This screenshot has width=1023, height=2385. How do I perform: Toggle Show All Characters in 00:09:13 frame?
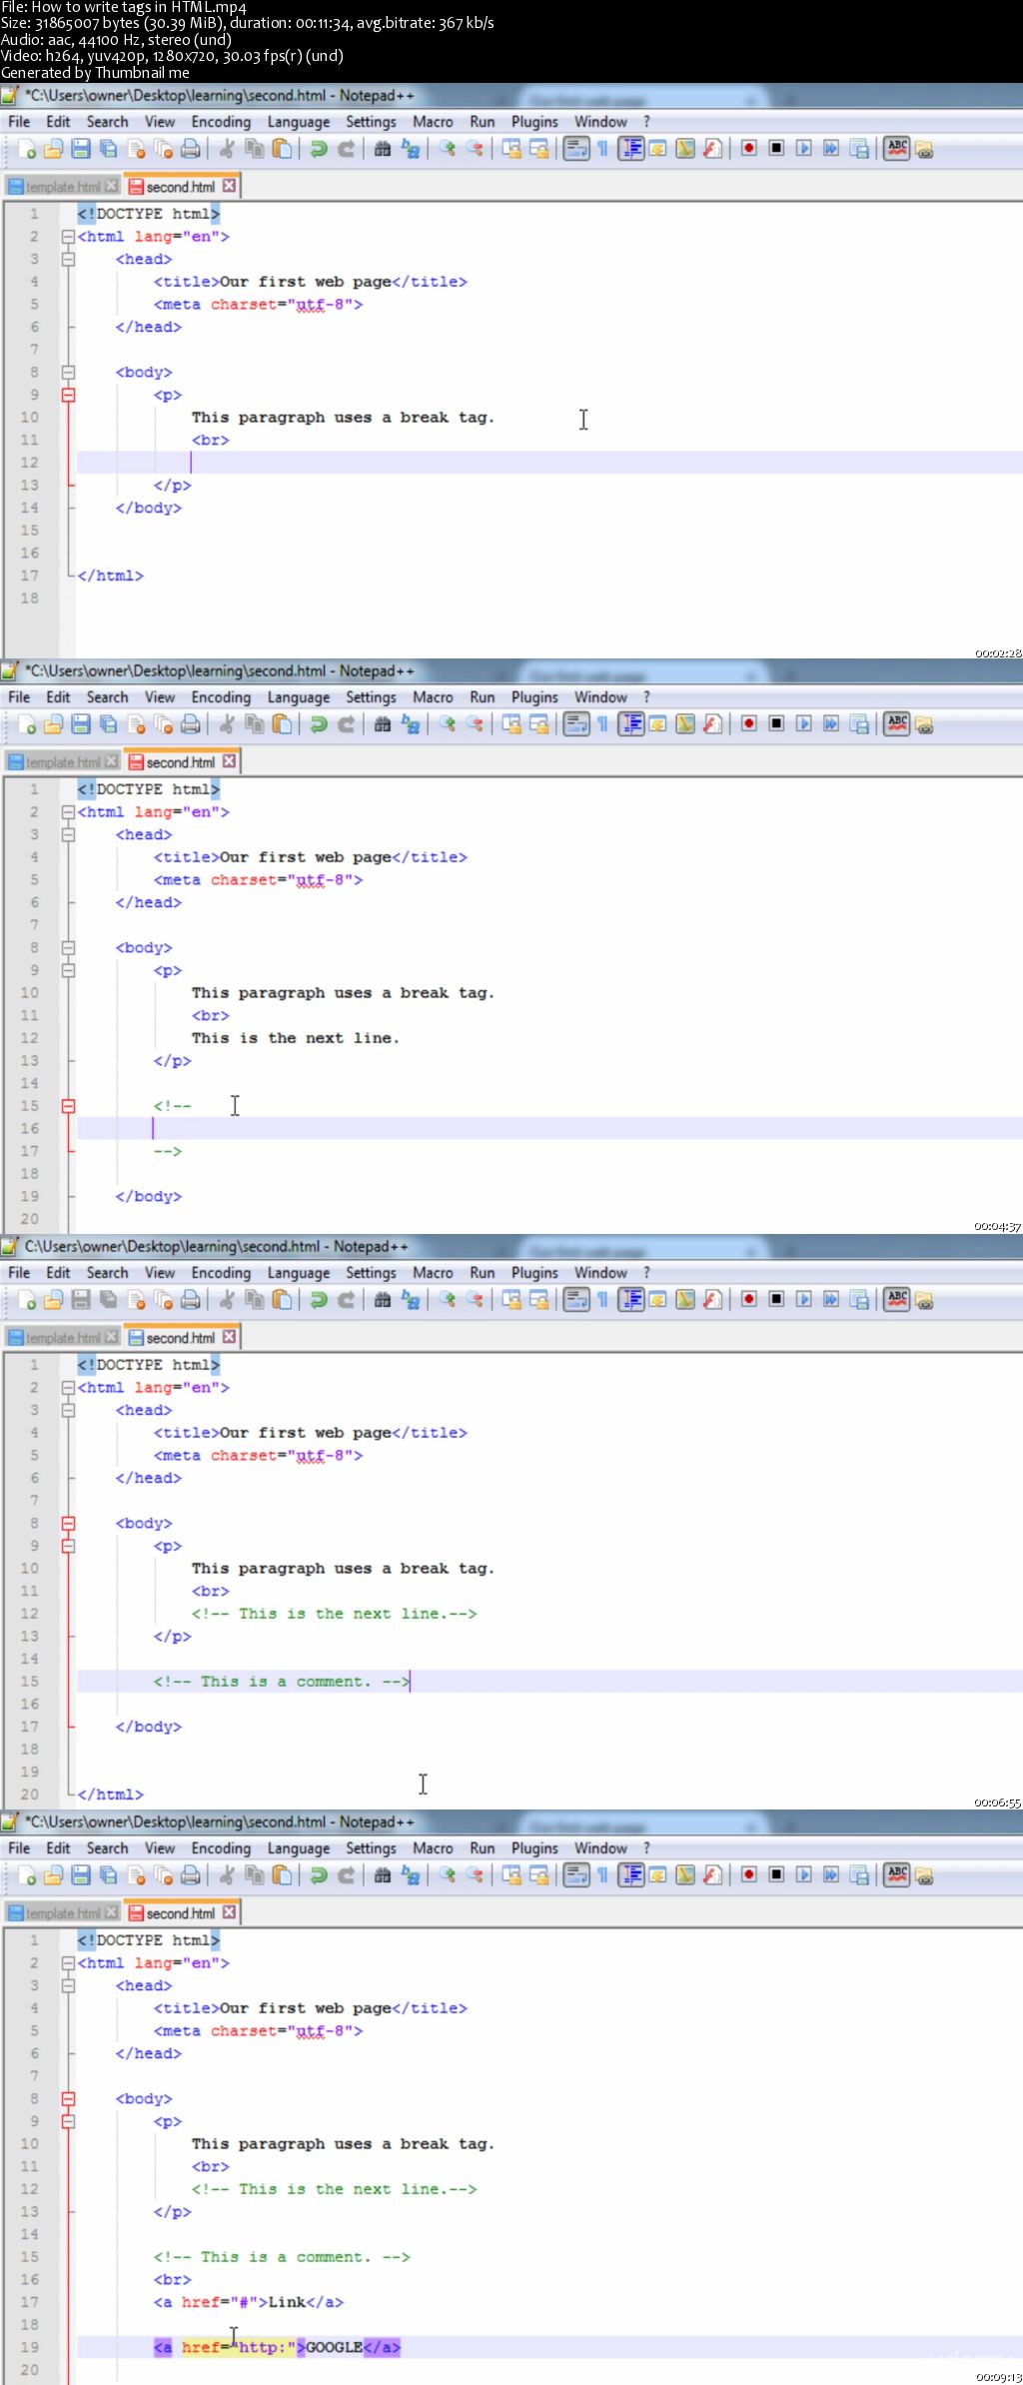(602, 1875)
